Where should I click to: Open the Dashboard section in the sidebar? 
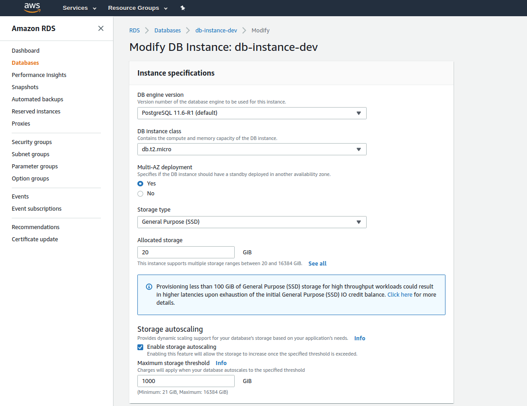point(25,50)
